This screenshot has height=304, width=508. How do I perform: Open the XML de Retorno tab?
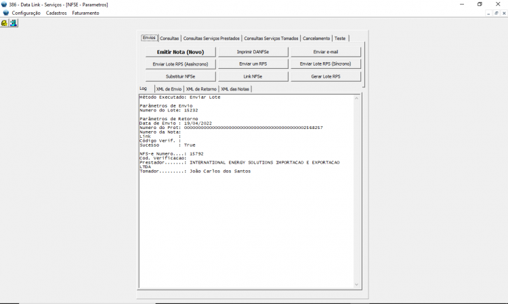coord(201,89)
